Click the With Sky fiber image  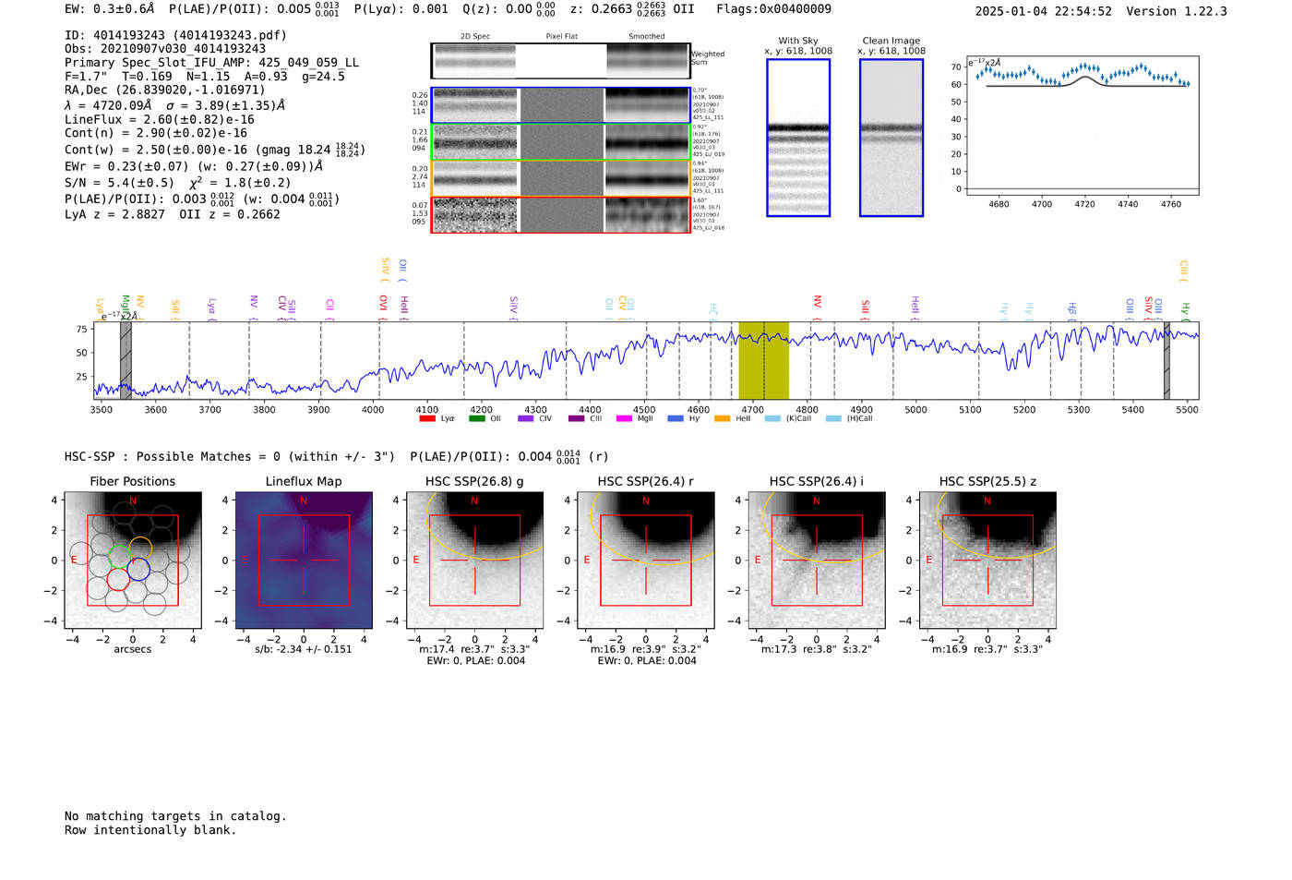pos(798,138)
